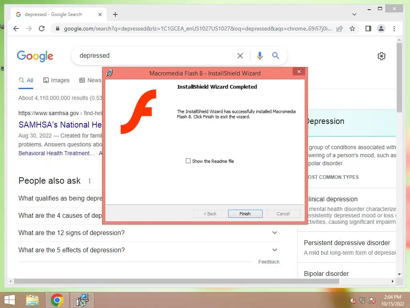Go back in Chrome with back arrow
Image resolution: width=410 pixels, height=308 pixels.
pos(16,28)
